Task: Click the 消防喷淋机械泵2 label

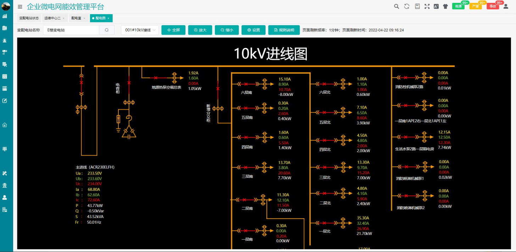Action: [411, 208]
